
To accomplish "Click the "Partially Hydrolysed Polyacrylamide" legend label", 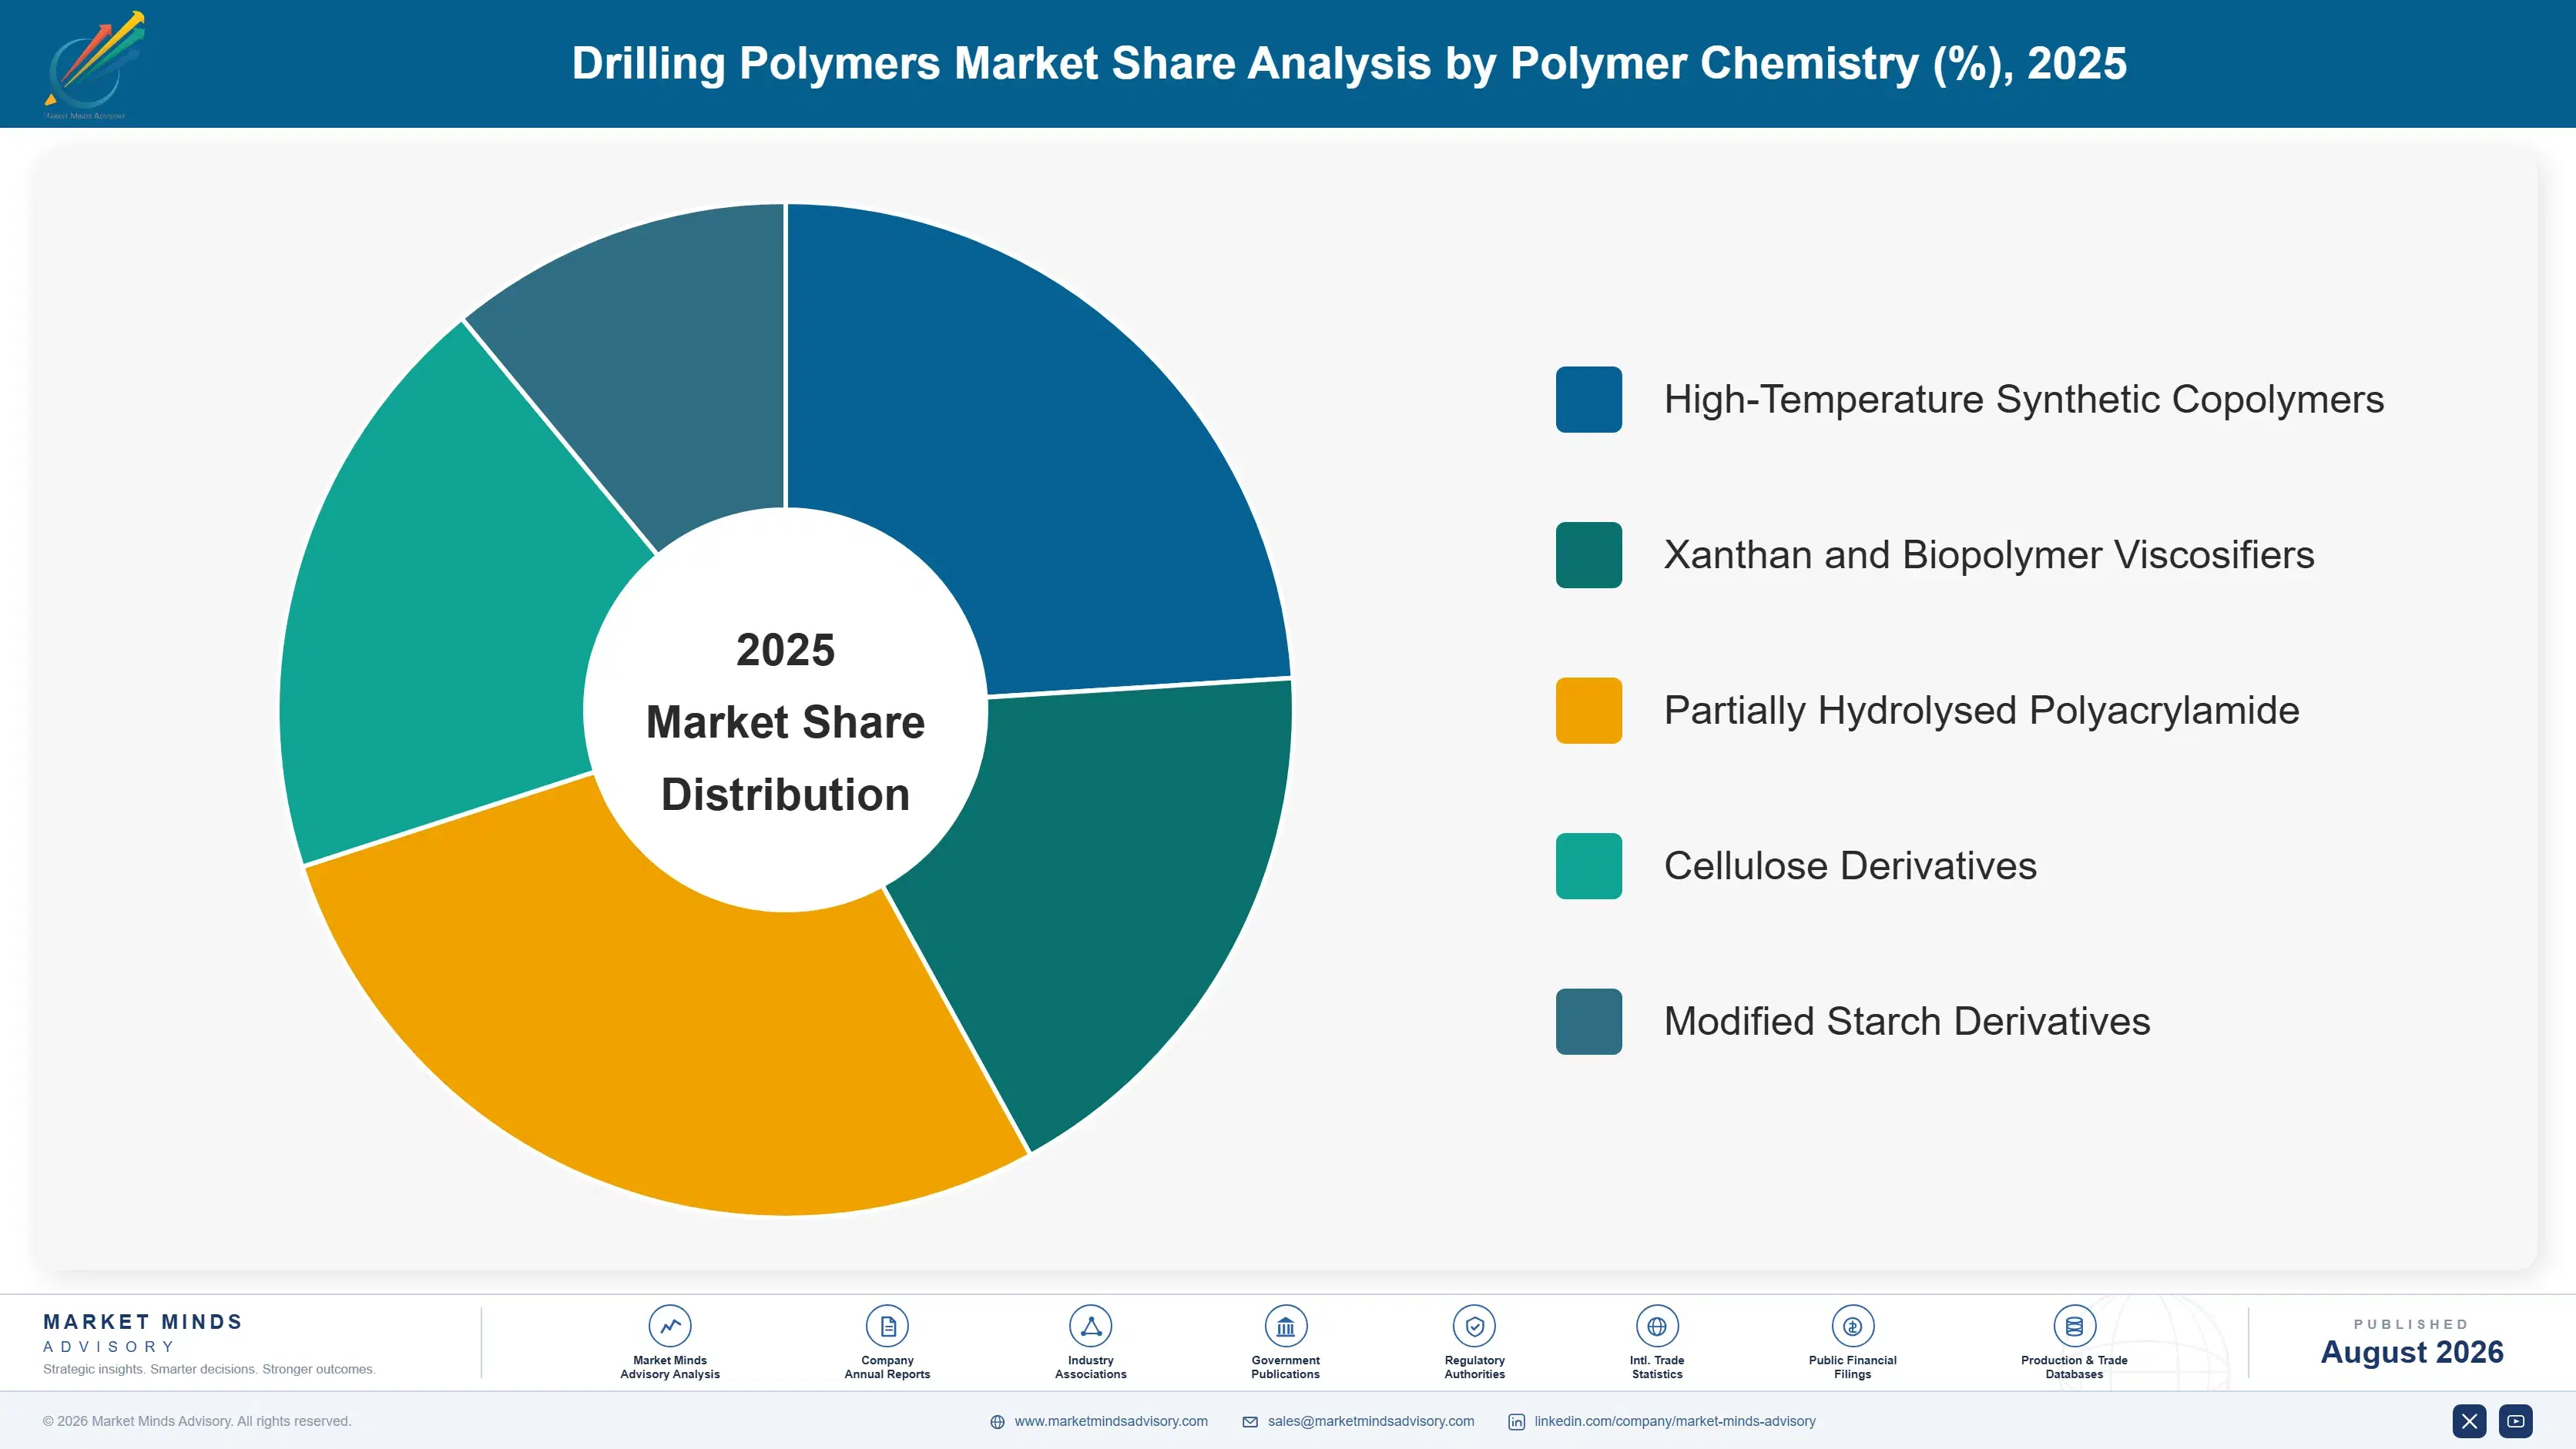I will [x=1981, y=711].
